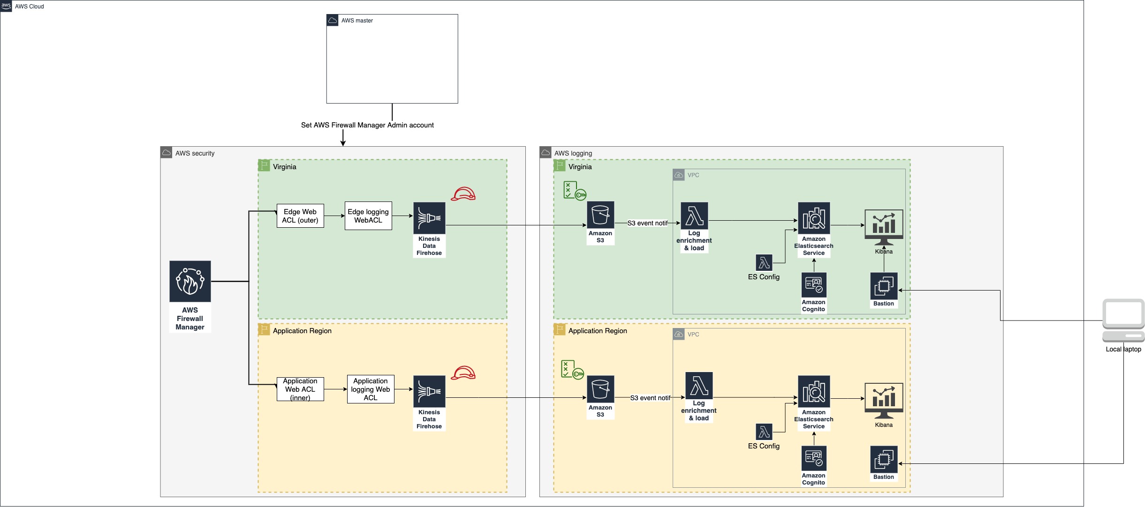Click the red hard hat role icon in security Application Region

tap(463, 373)
